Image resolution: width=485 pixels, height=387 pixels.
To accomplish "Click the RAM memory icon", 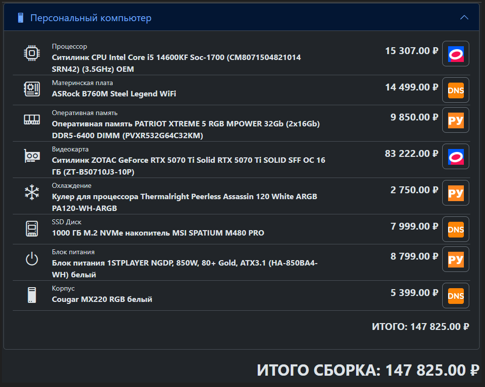I will [x=32, y=119].
